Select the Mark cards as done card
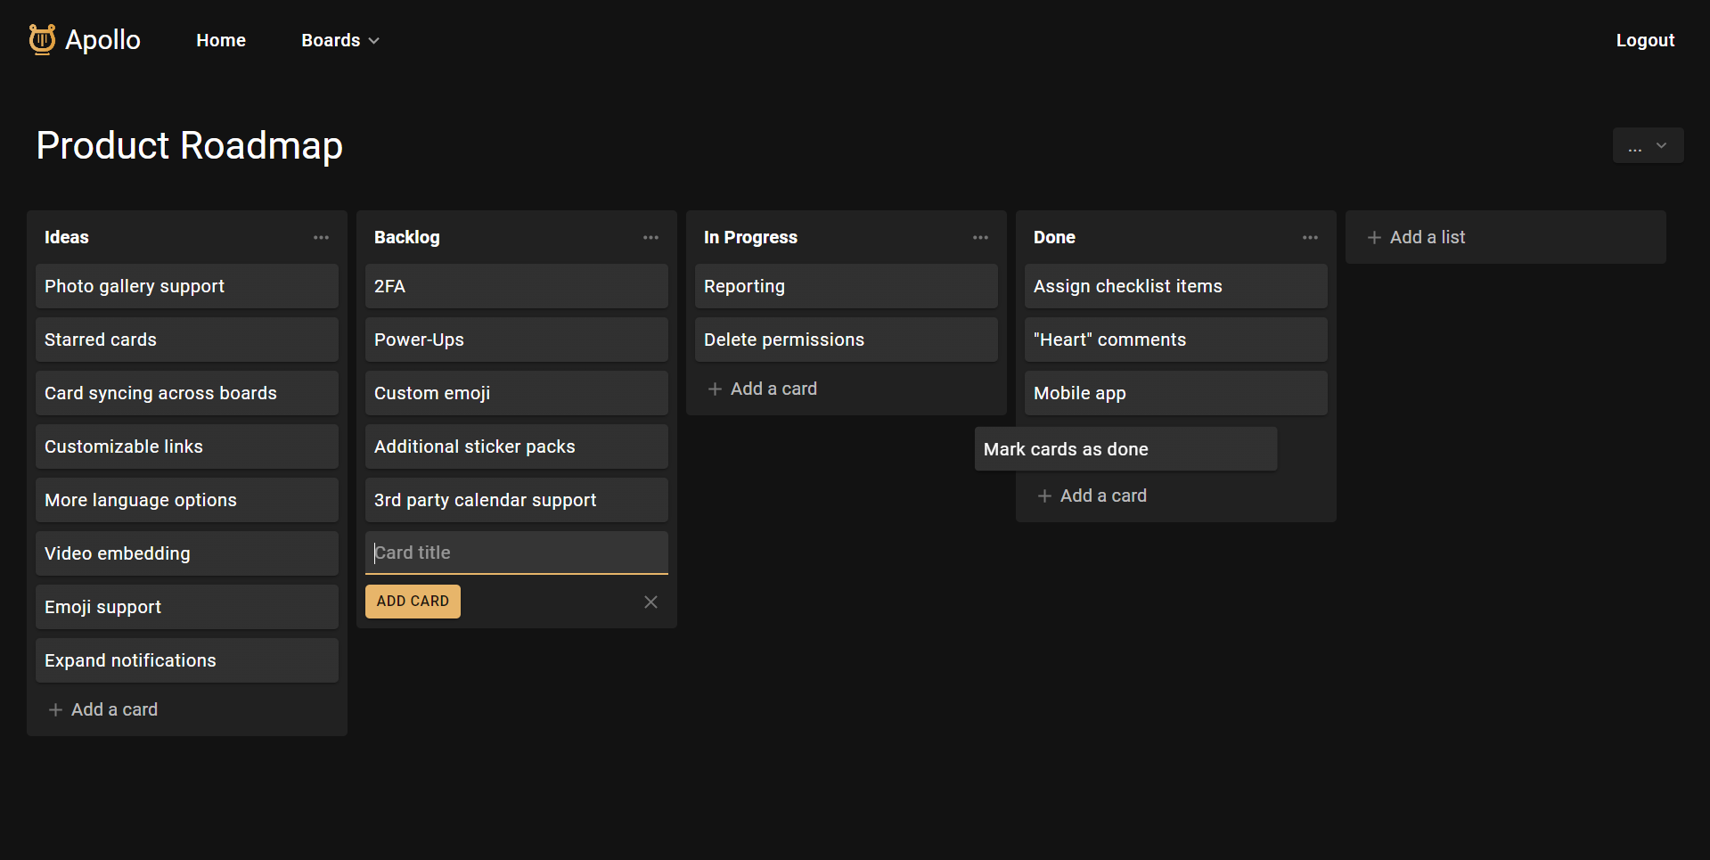The height and width of the screenshot is (860, 1710). (1125, 449)
